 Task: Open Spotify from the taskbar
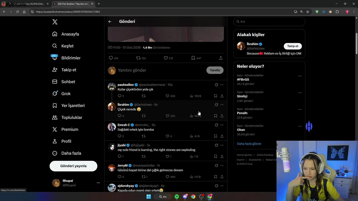pos(177,197)
